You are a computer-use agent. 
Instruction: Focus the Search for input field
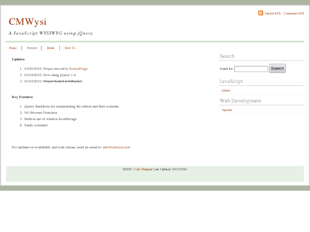(251, 69)
